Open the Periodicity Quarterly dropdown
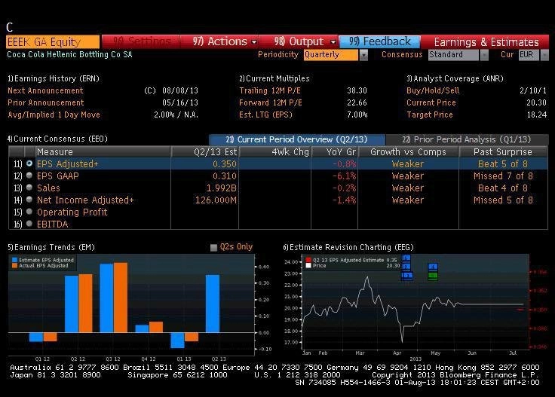 click(363, 55)
